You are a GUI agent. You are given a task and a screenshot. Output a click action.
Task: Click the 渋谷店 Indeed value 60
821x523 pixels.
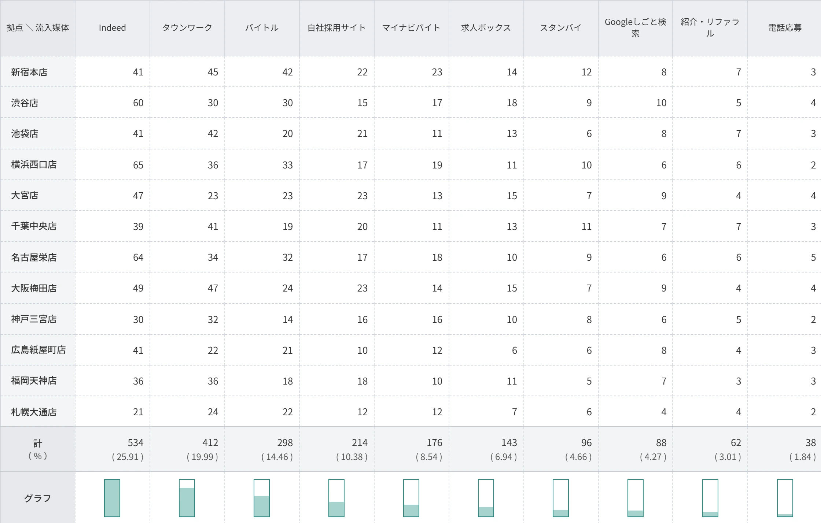pyautogui.click(x=138, y=103)
